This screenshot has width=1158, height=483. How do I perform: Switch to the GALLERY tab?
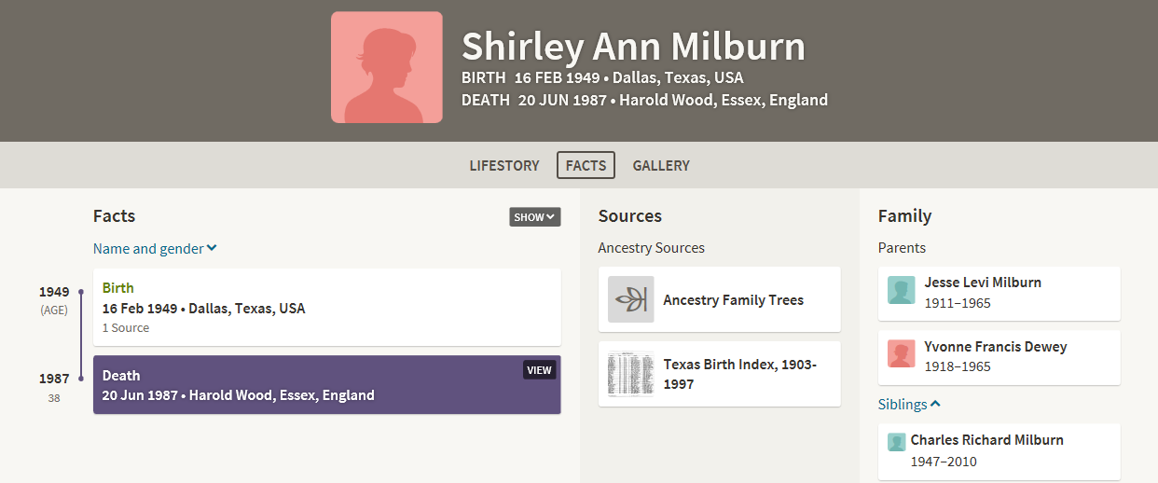coord(661,166)
